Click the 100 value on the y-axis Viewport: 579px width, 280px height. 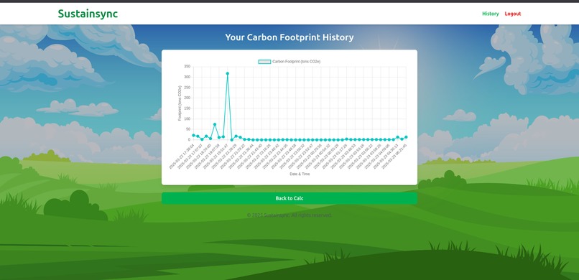point(187,118)
